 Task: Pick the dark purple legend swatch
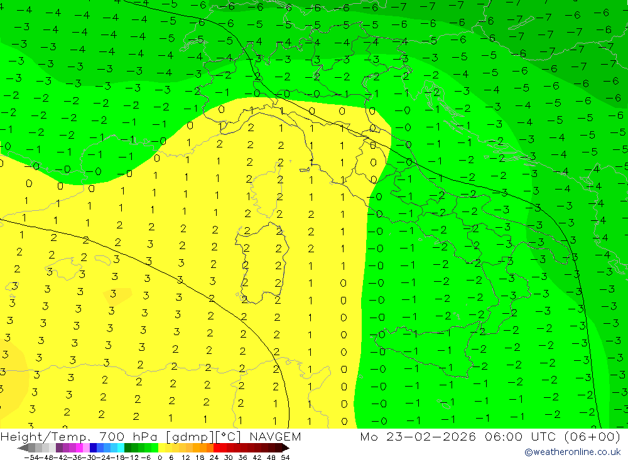(x=59, y=448)
